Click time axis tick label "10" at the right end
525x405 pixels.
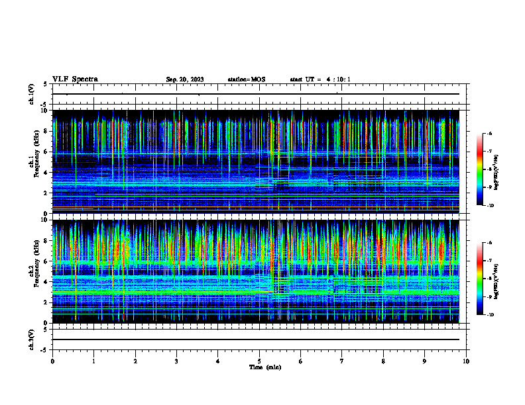(x=466, y=361)
